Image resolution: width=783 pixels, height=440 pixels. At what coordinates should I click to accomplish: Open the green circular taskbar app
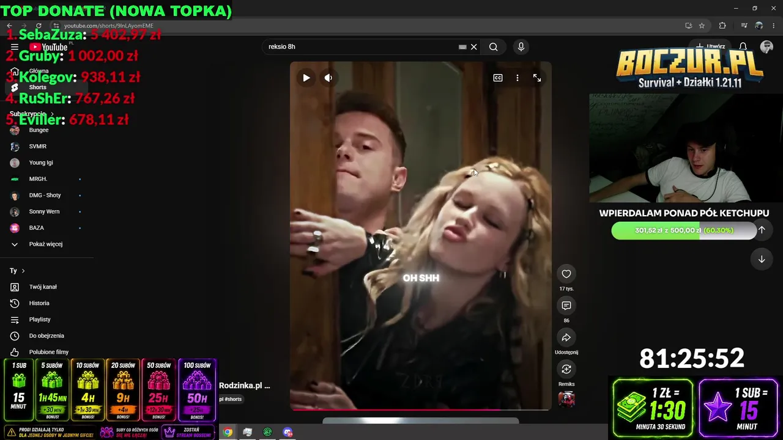pyautogui.click(x=267, y=432)
